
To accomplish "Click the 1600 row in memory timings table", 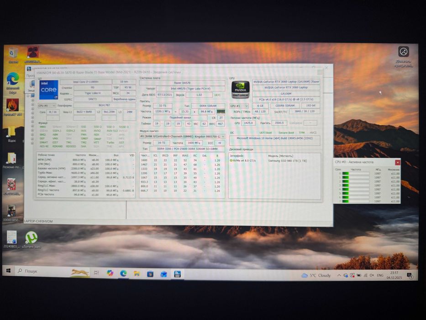I will (x=181, y=160).
